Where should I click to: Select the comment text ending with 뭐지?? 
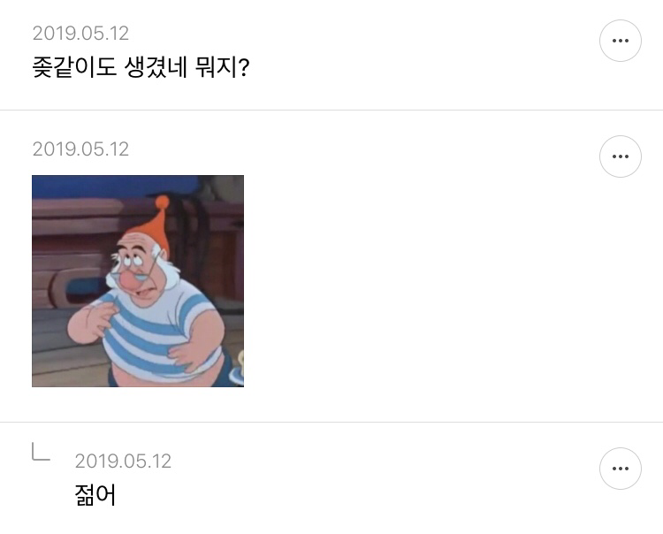[141, 67]
